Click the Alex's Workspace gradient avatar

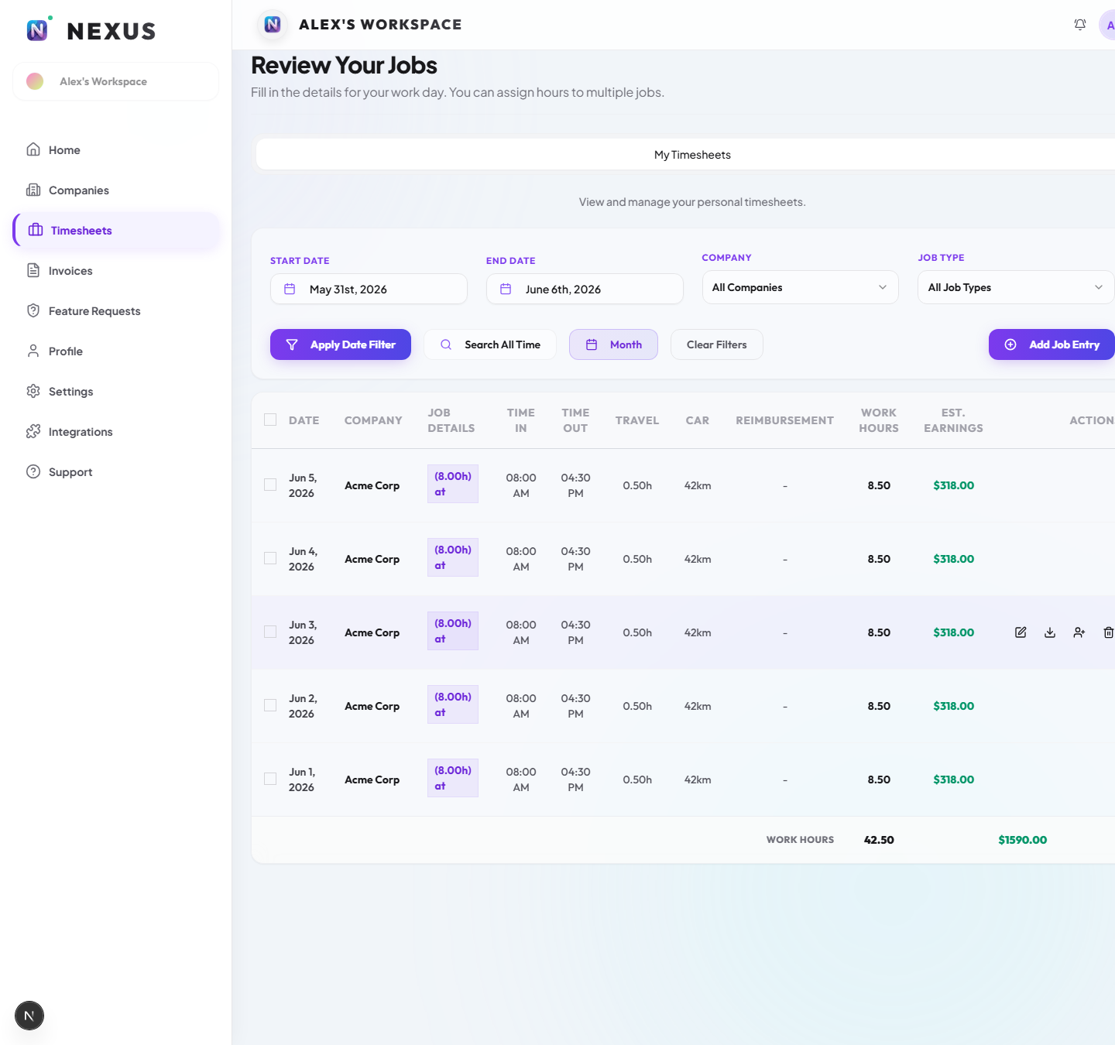click(x=35, y=81)
